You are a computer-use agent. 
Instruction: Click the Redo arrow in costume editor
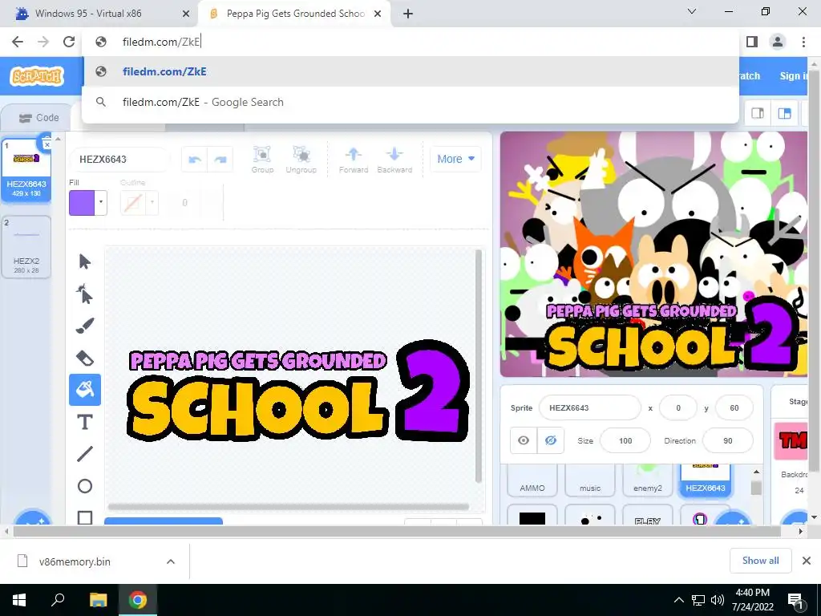(x=220, y=160)
